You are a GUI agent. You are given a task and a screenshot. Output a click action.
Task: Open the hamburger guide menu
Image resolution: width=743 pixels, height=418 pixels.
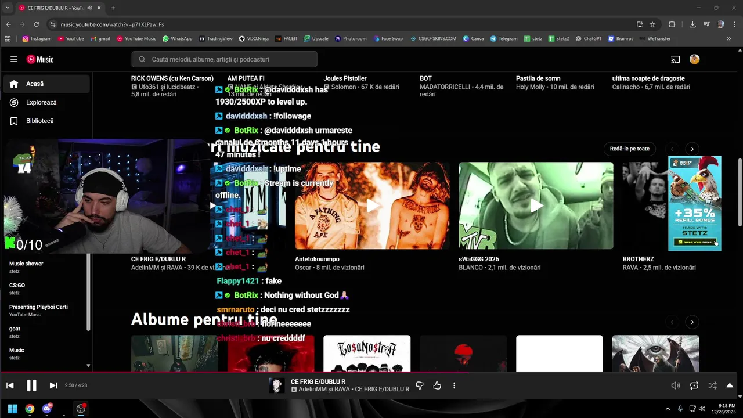click(x=14, y=59)
